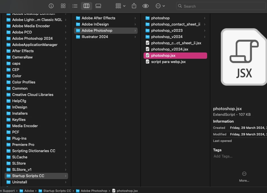Select the photoshop.jsx file

(x=175, y=56)
